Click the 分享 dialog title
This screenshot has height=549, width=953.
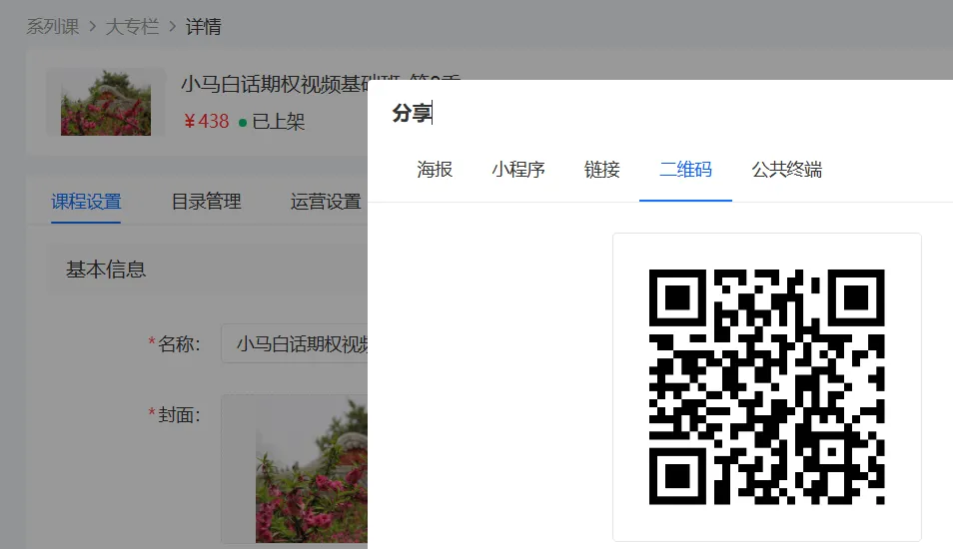point(412,113)
